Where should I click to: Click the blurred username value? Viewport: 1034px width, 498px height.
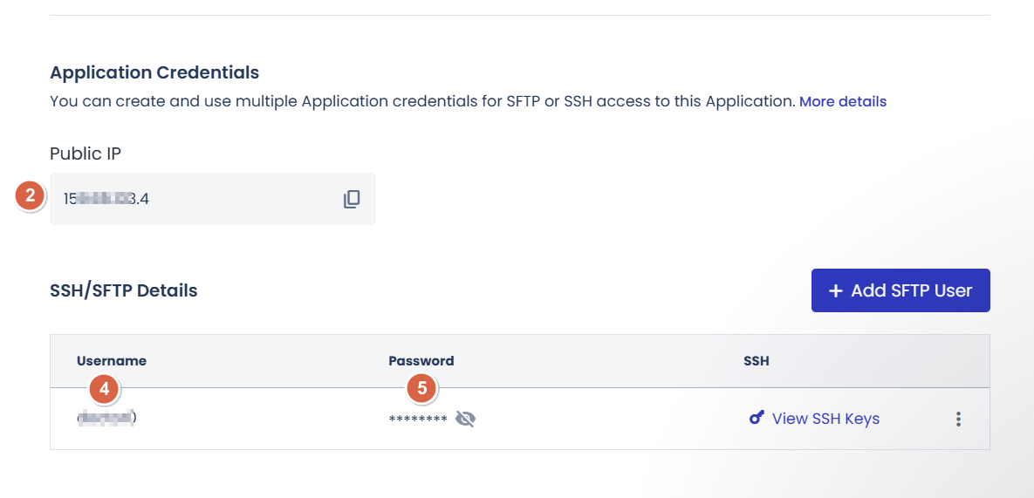click(x=106, y=419)
